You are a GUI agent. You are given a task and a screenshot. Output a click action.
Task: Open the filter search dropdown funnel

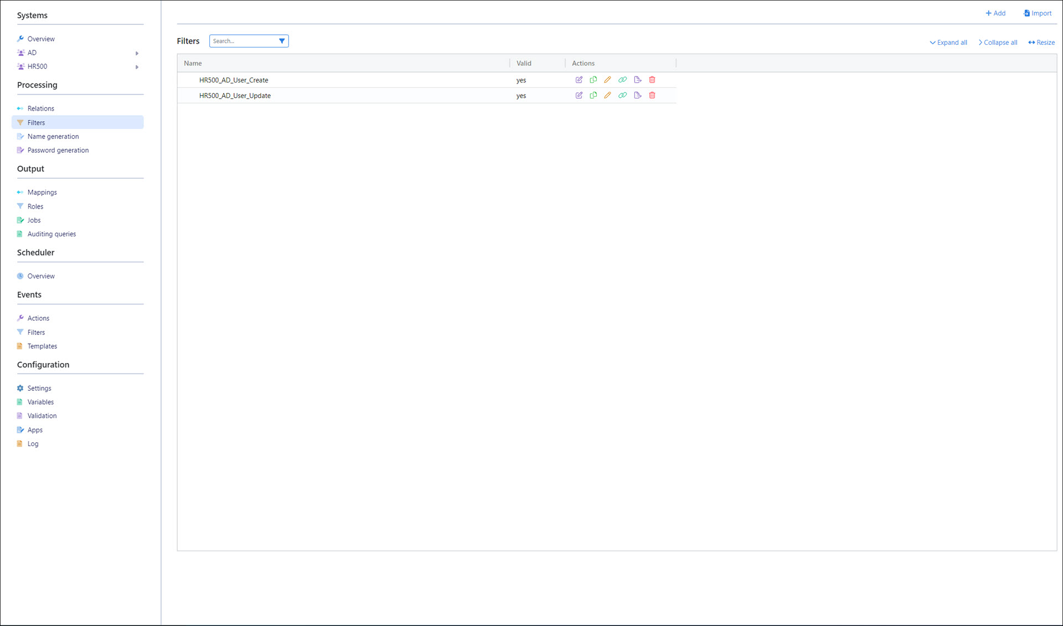pos(282,41)
